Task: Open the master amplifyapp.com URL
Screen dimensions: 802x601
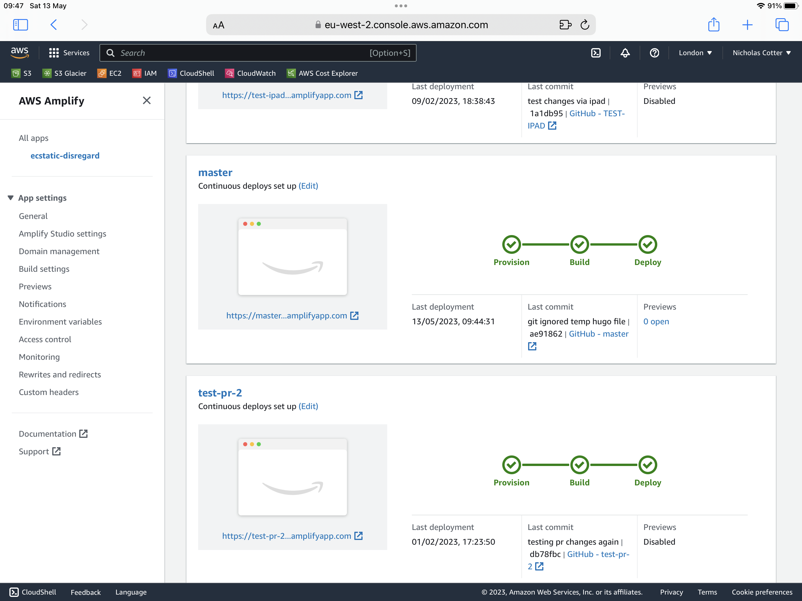Action: (x=292, y=316)
